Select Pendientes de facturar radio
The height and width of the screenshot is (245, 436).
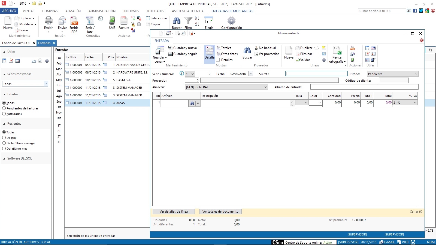click(4, 108)
